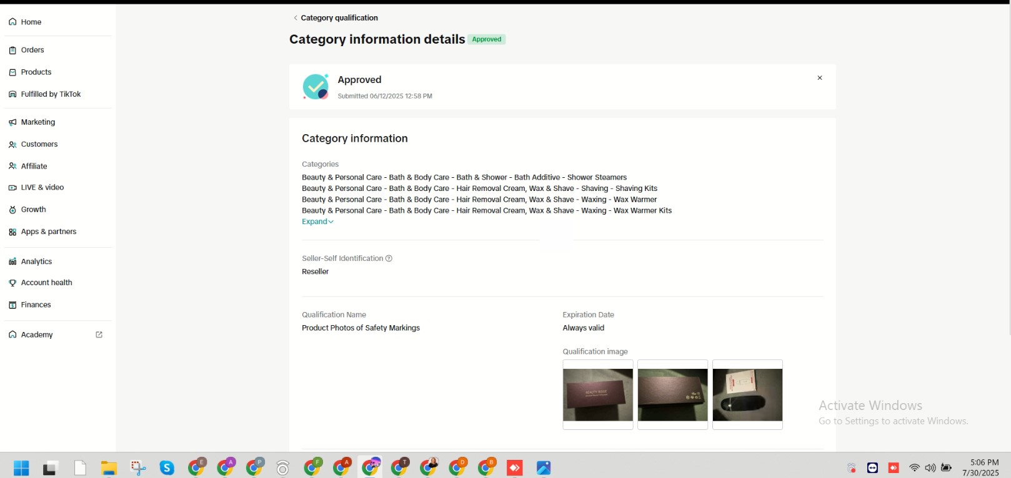The height and width of the screenshot is (478, 1011).
Task: Open Wi-Fi network settings in tray
Action: tap(914, 468)
